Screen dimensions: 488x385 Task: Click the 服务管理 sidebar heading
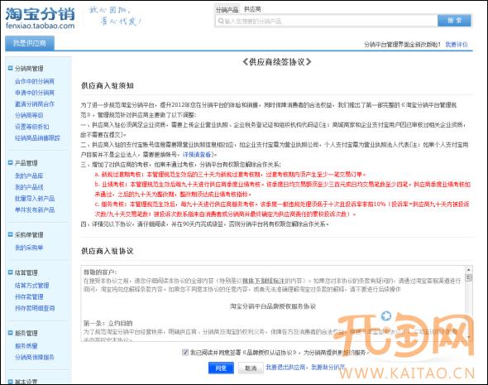click(26, 334)
